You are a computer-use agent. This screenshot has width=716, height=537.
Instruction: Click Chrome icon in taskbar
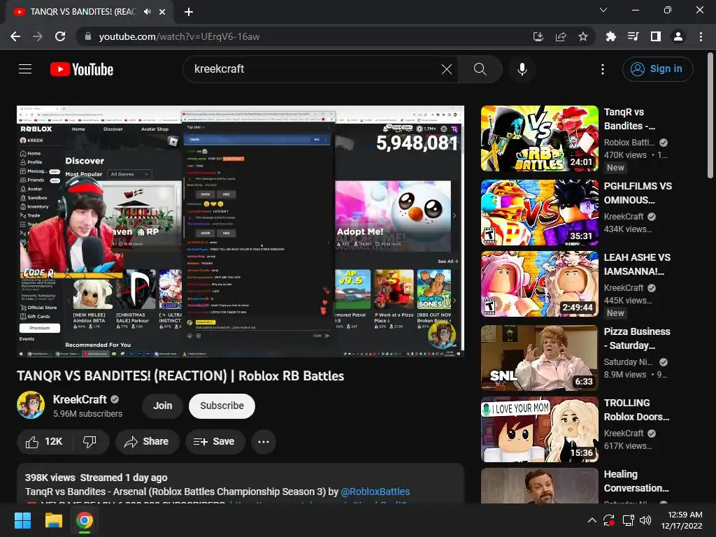(x=85, y=520)
